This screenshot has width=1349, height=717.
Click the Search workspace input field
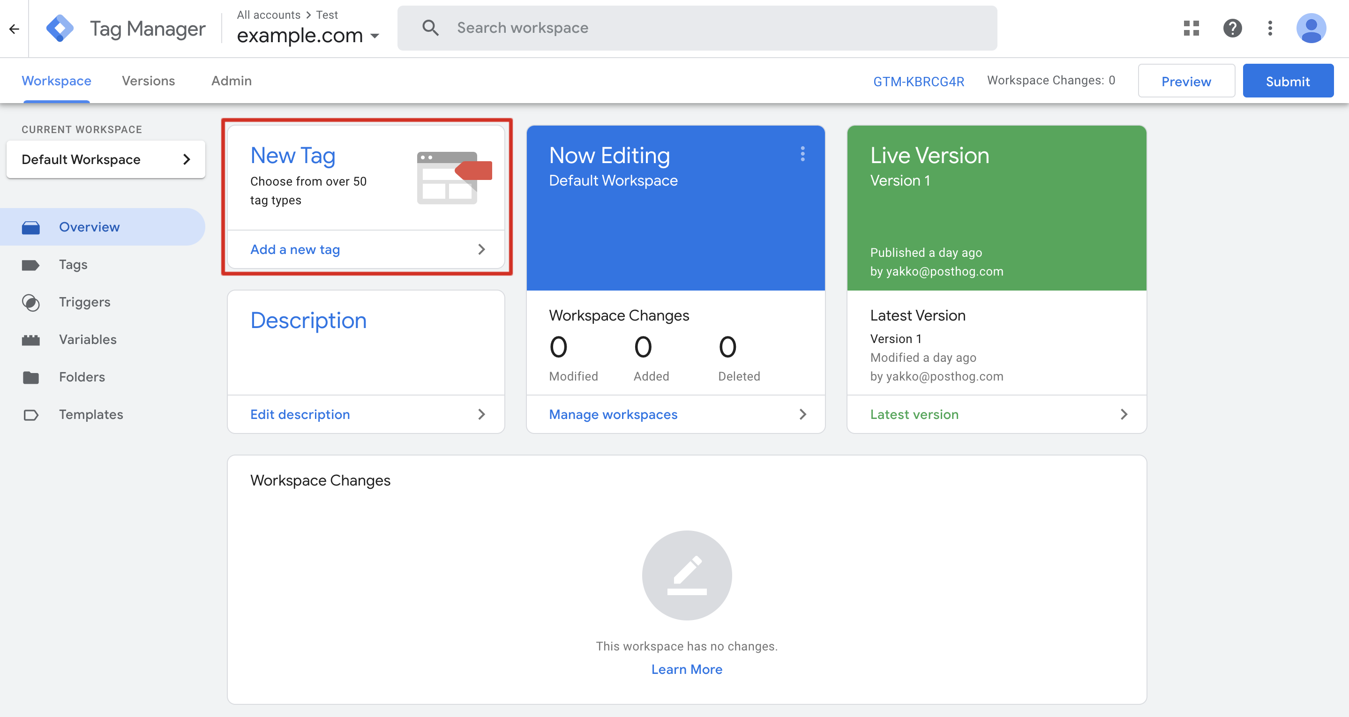(x=697, y=27)
